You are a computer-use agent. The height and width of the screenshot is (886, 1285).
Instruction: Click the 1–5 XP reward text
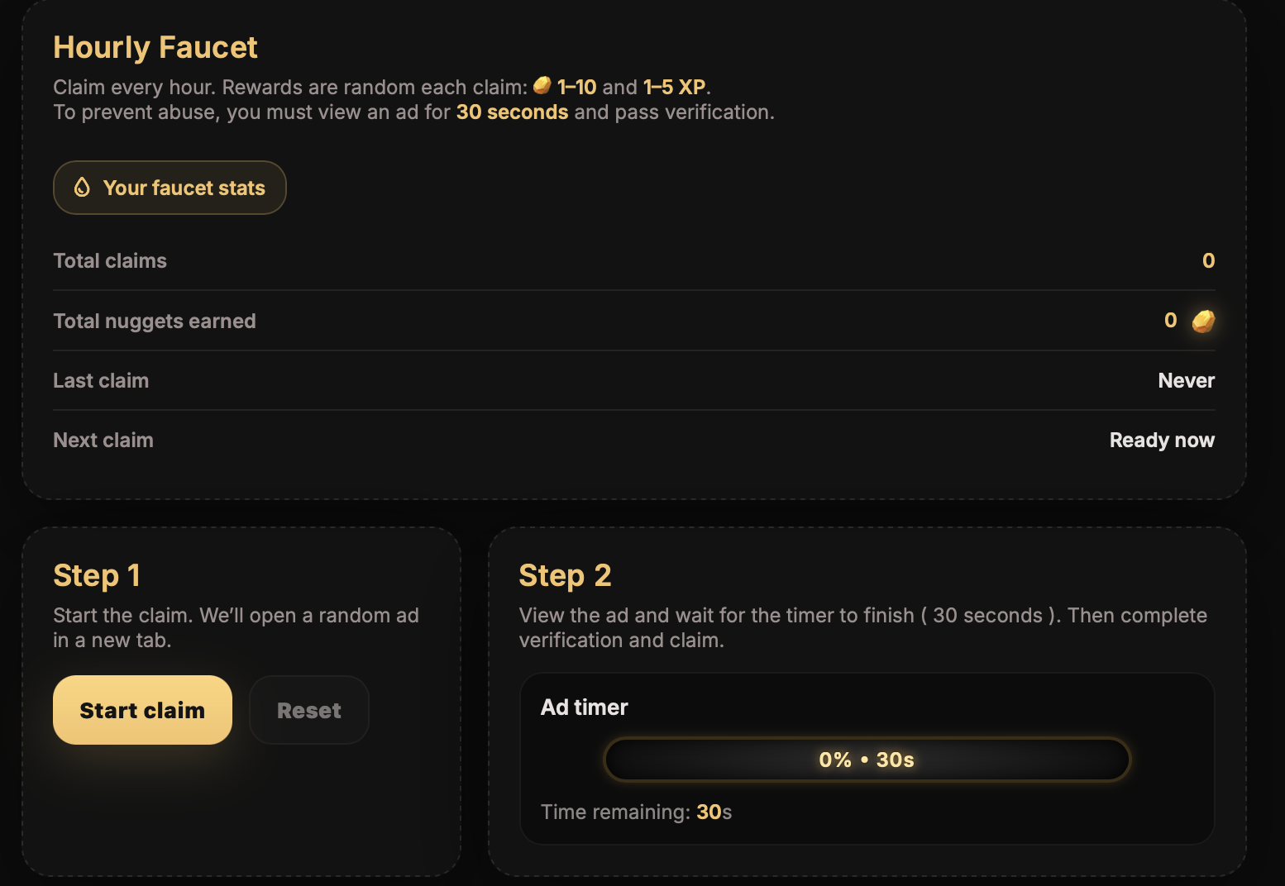[674, 87]
